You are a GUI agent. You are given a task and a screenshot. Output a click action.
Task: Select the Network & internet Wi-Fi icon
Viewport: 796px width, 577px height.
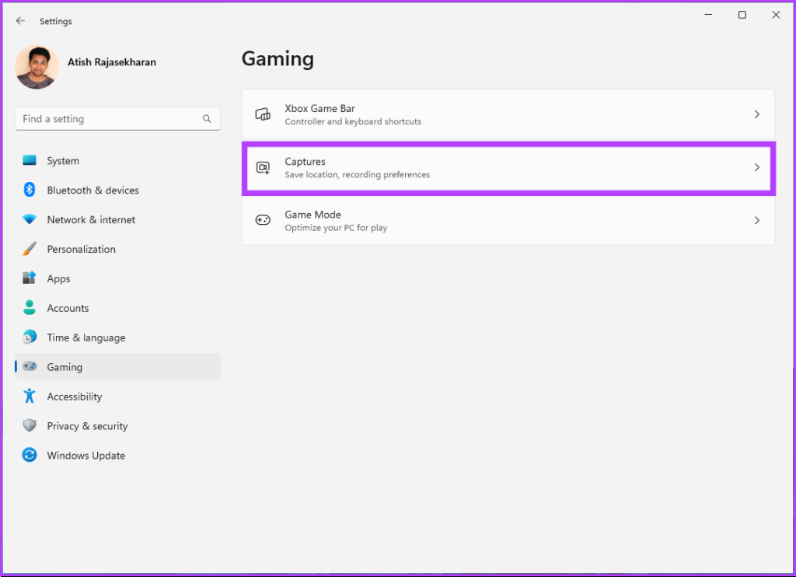coord(30,220)
